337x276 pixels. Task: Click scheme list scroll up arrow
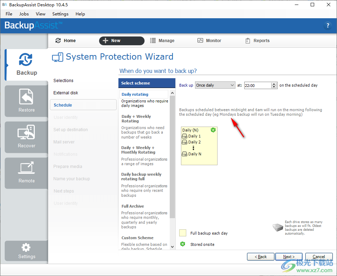click(172, 93)
